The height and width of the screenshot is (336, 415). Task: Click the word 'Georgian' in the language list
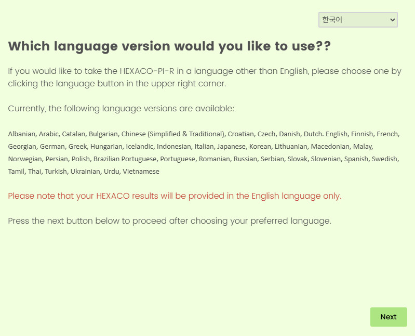tap(22, 147)
